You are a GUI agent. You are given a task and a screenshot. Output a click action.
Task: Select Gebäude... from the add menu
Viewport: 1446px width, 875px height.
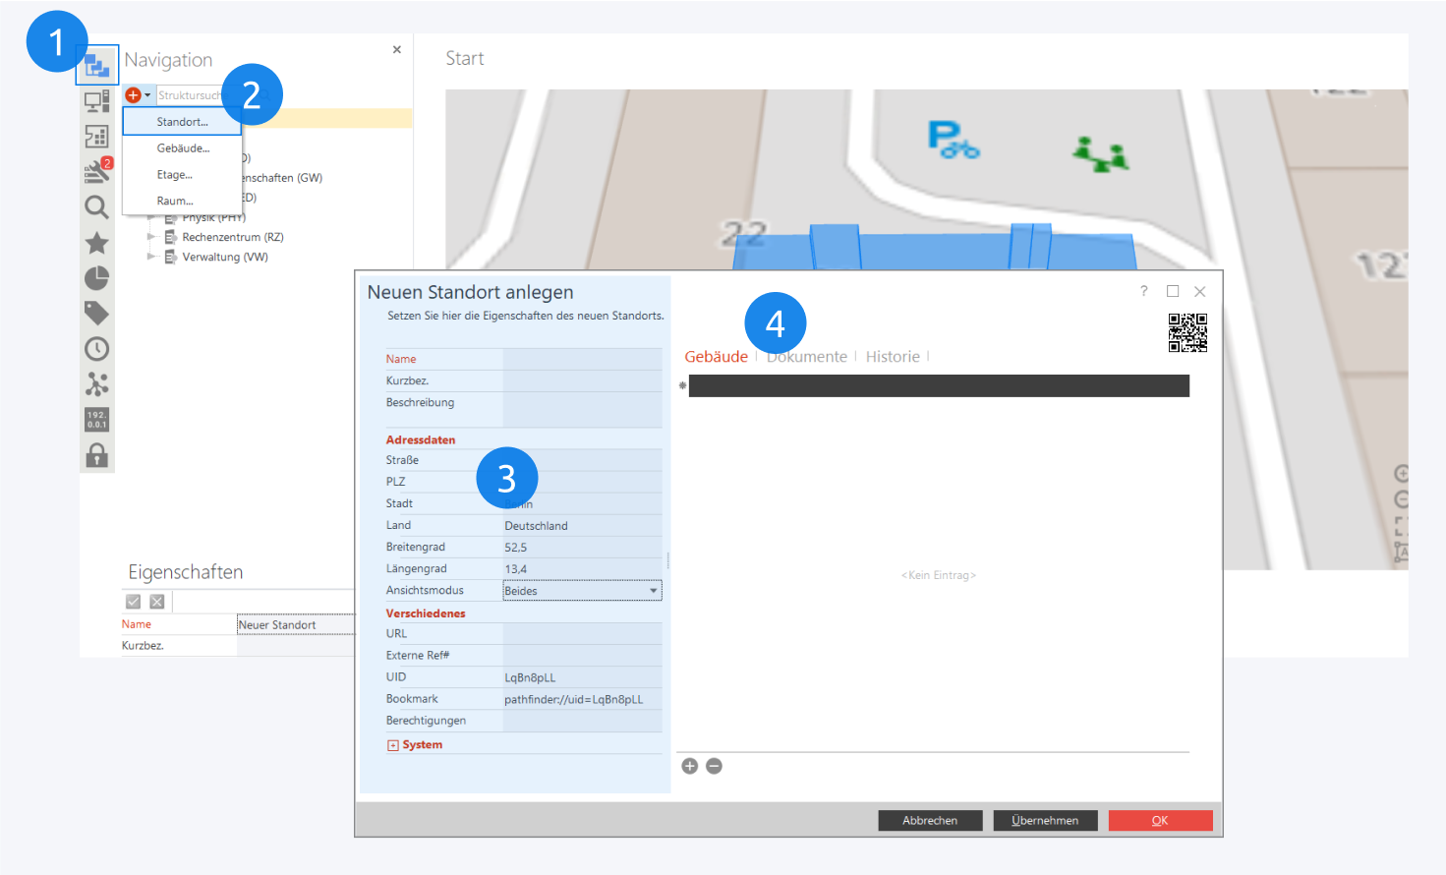point(183,148)
